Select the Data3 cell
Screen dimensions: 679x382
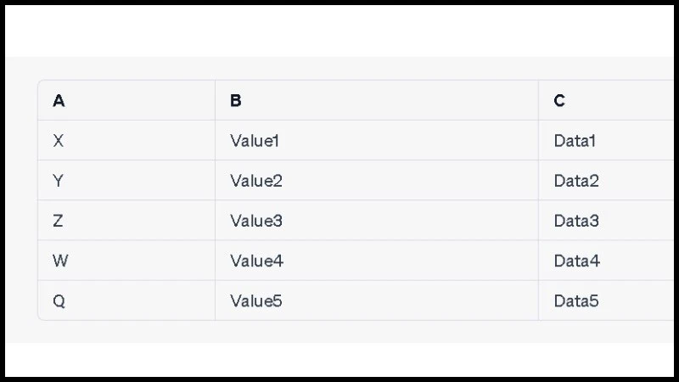click(576, 221)
